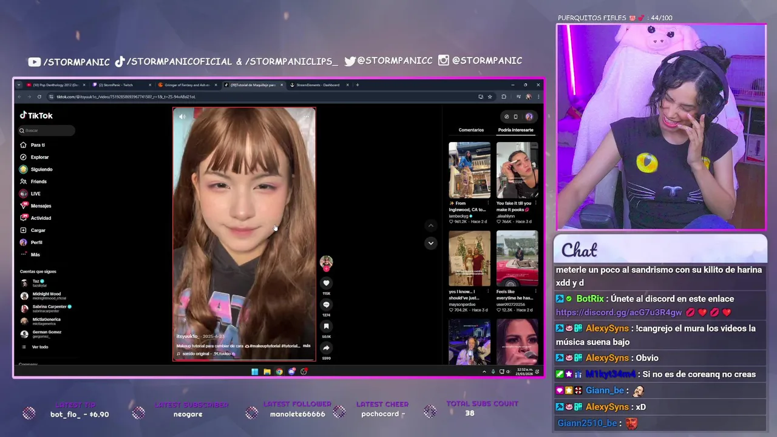This screenshot has height=437, width=777.
Task: Open the discord.gg link in chat
Action: pos(619,313)
